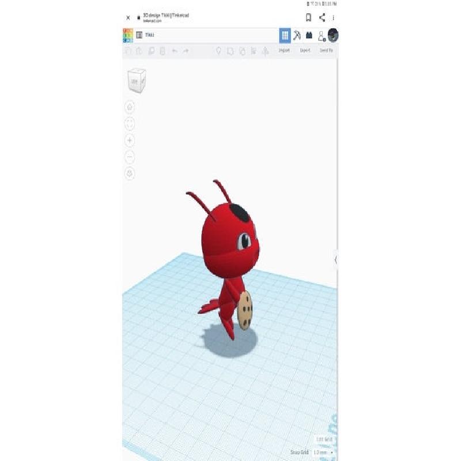Select the red Tikki head
The height and width of the screenshot is (461, 461).
coord(231,240)
